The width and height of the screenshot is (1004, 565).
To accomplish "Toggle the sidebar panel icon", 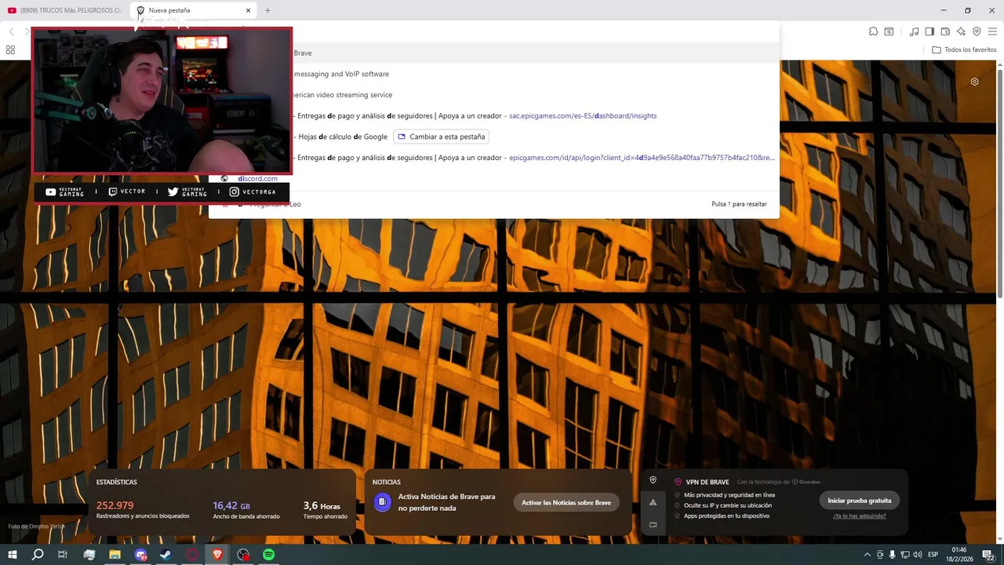I will [x=929, y=31].
